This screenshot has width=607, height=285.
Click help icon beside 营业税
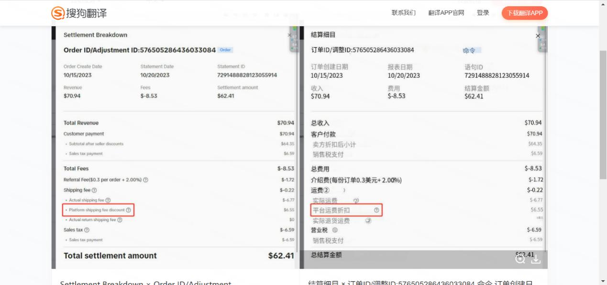pyautogui.click(x=335, y=230)
